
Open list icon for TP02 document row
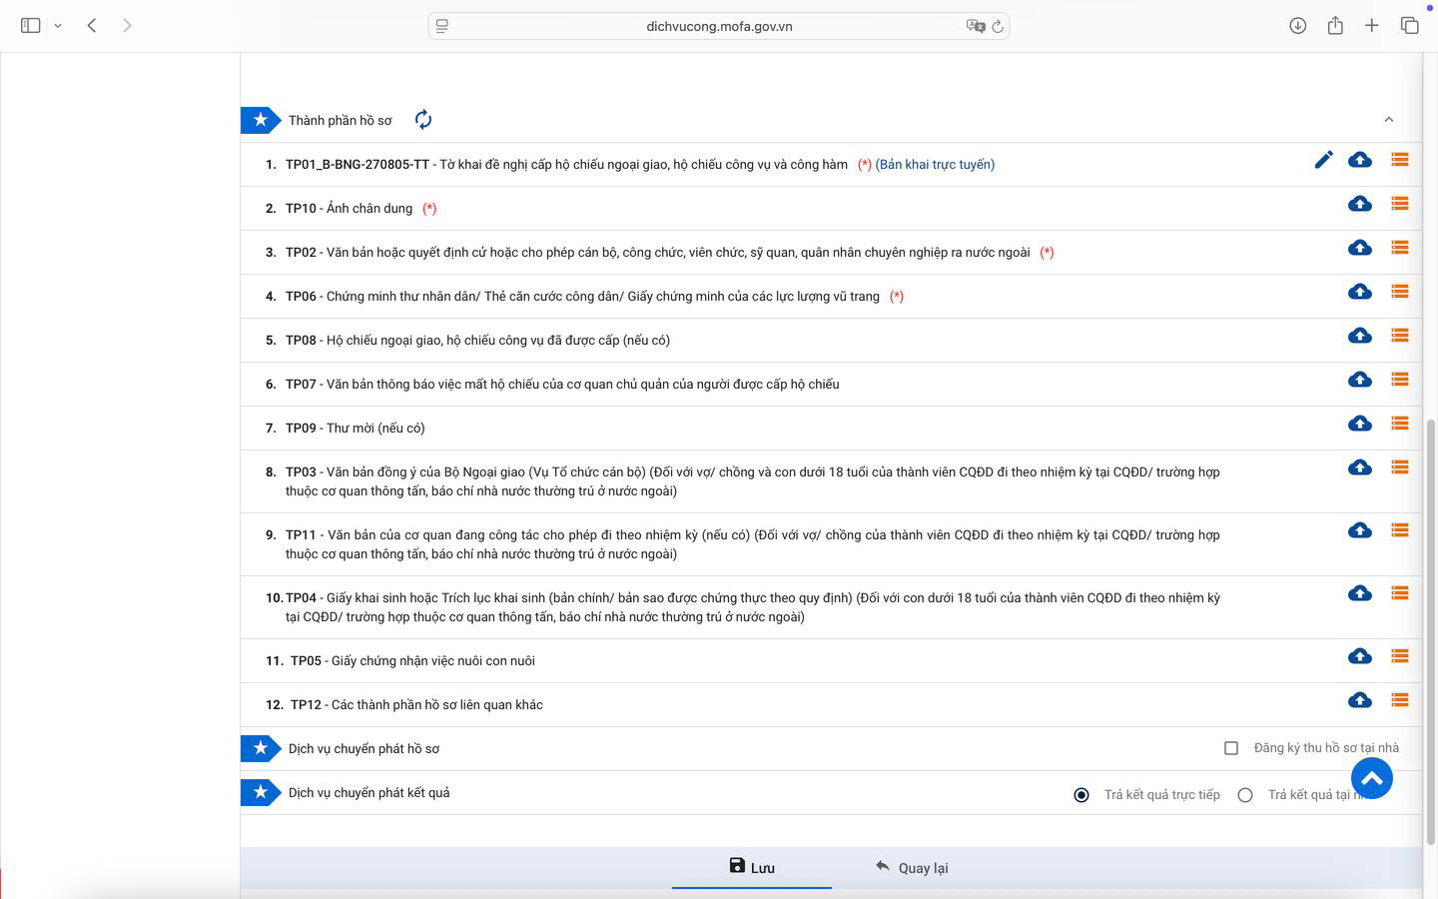(1399, 248)
